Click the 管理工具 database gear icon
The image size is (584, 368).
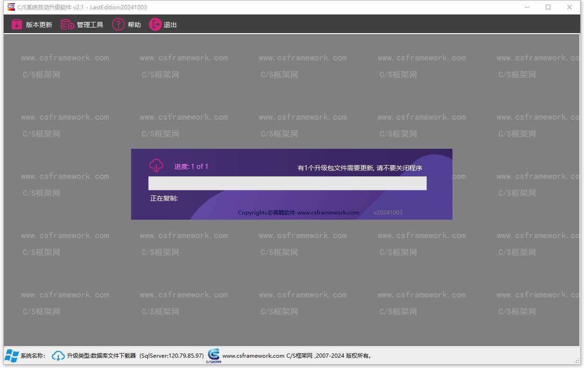68,25
